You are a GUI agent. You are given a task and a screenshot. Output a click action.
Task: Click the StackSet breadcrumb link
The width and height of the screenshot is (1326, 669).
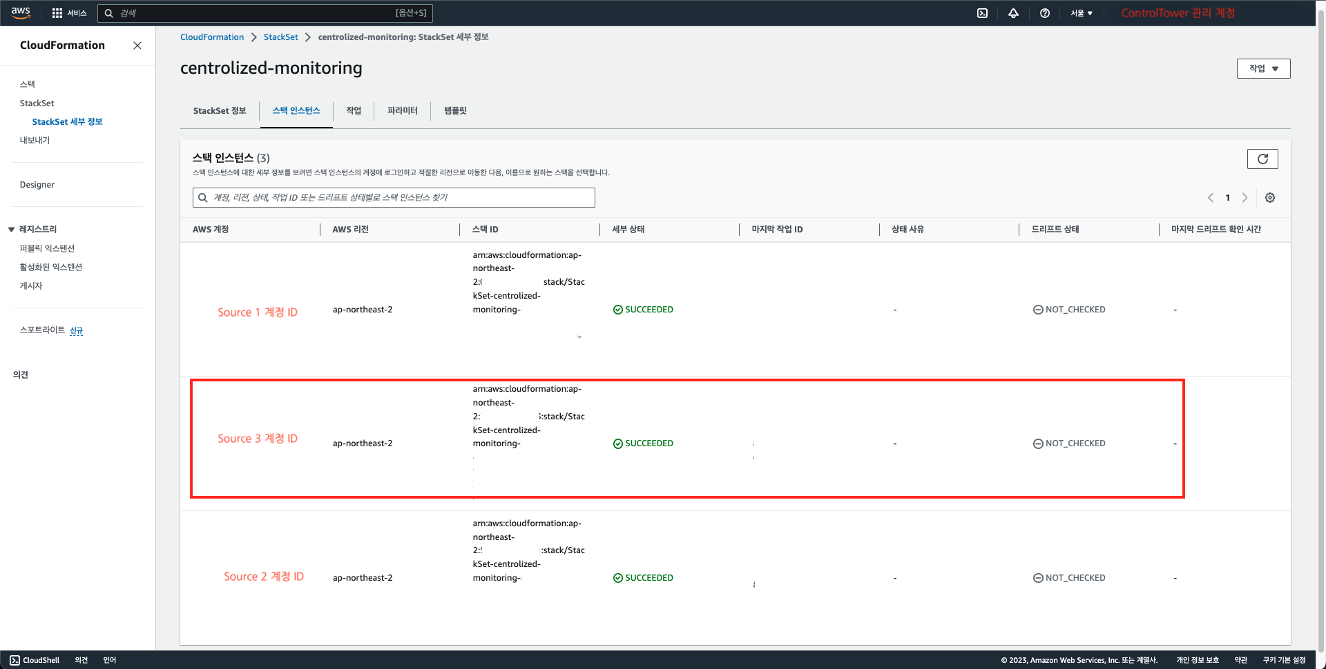point(280,37)
